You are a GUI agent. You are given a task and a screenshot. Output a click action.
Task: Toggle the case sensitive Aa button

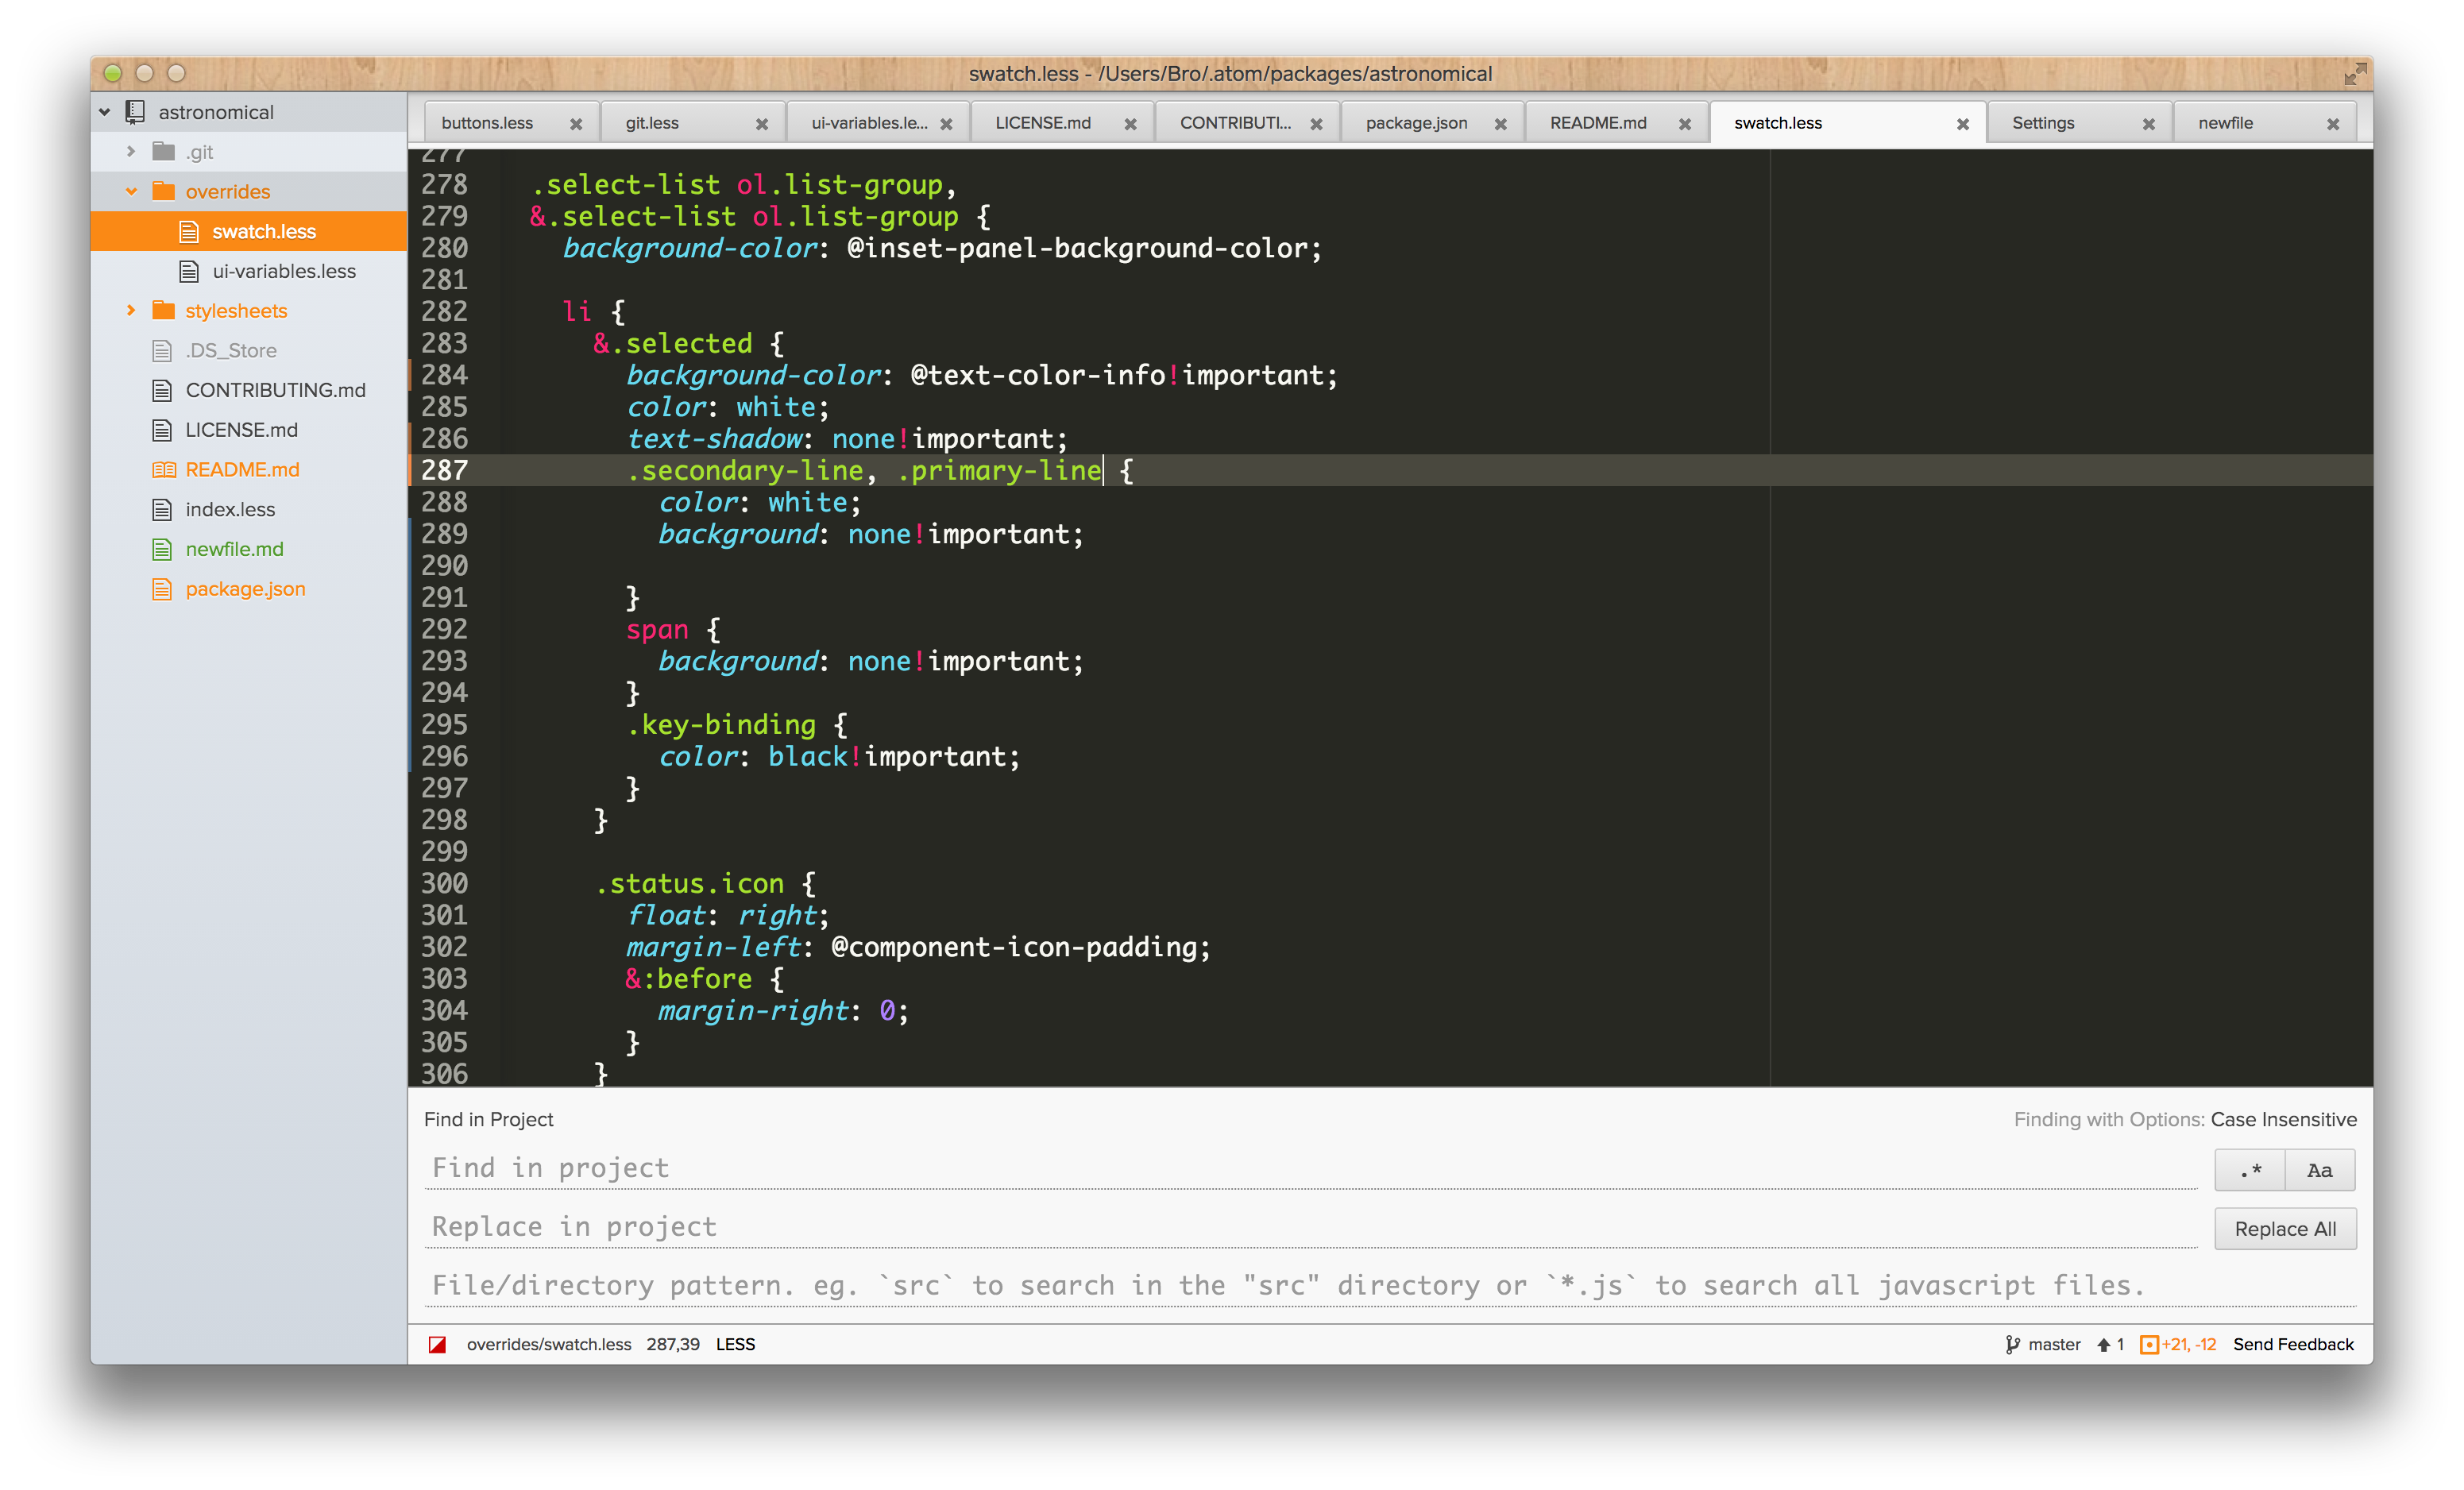click(2319, 1170)
